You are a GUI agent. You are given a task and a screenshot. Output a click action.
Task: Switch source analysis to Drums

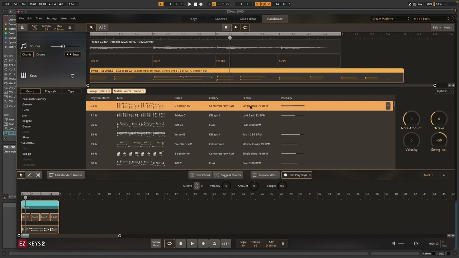click(41, 54)
